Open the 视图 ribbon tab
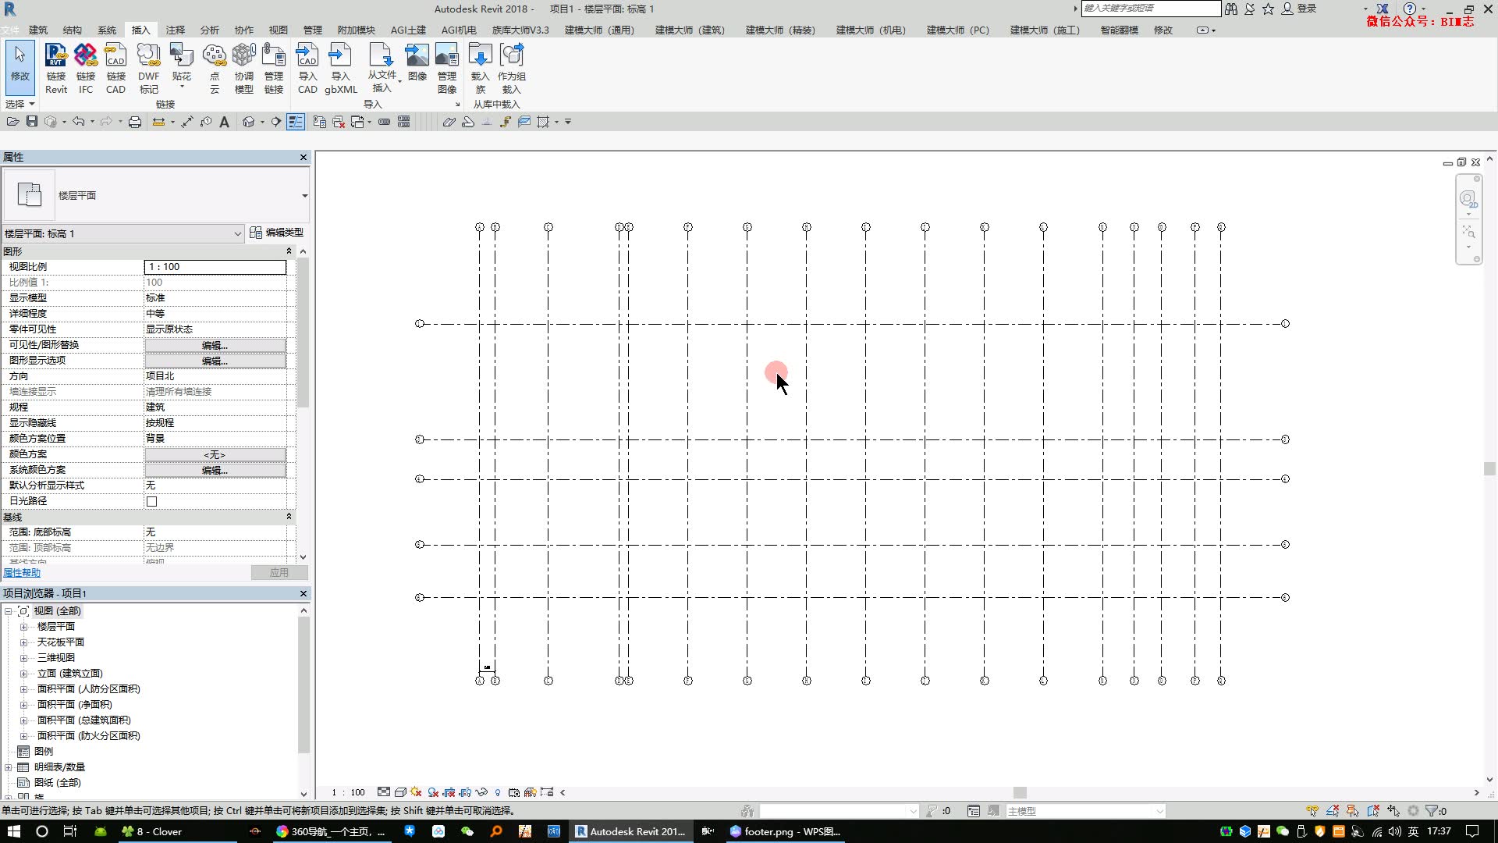The height and width of the screenshot is (843, 1498). [x=279, y=30]
